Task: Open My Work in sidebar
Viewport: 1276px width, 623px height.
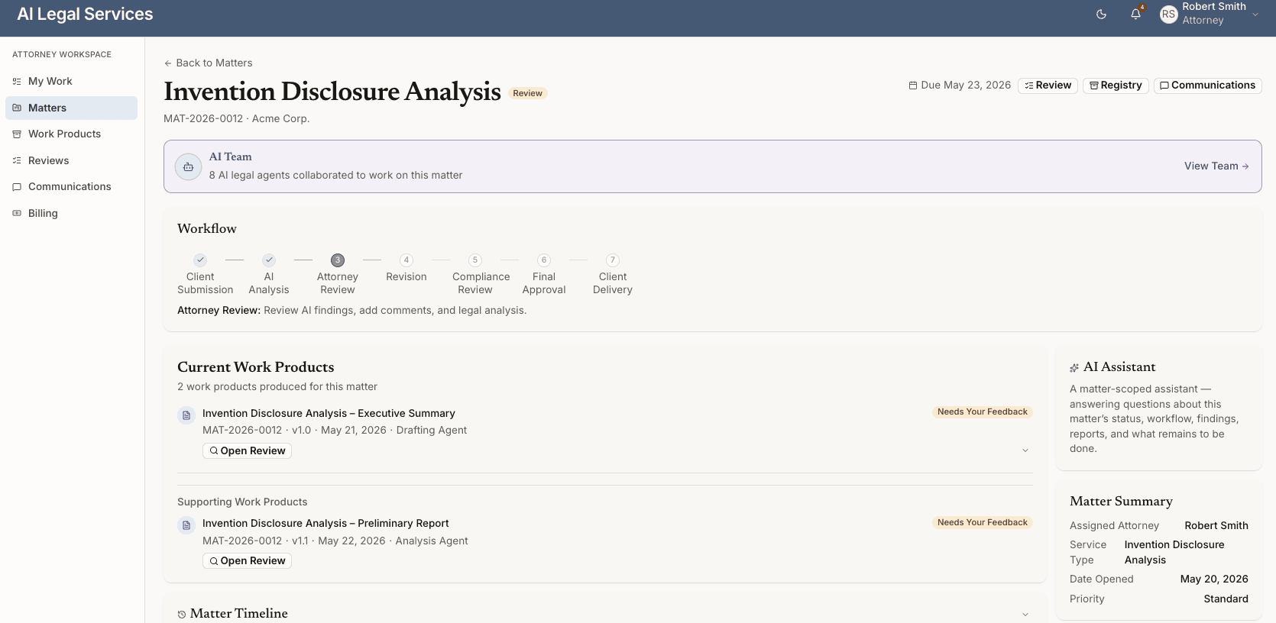Action: tap(71, 81)
